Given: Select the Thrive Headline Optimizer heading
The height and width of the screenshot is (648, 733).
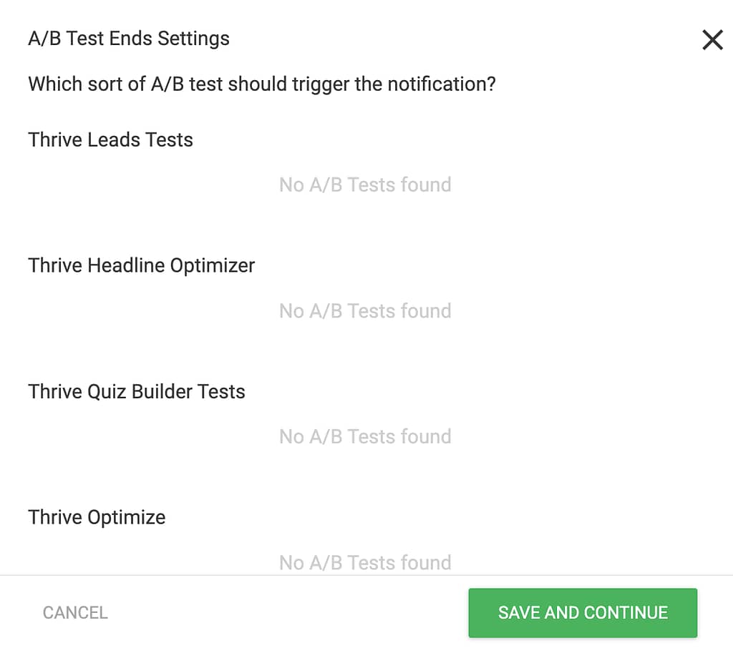Looking at the screenshot, I should click(142, 265).
